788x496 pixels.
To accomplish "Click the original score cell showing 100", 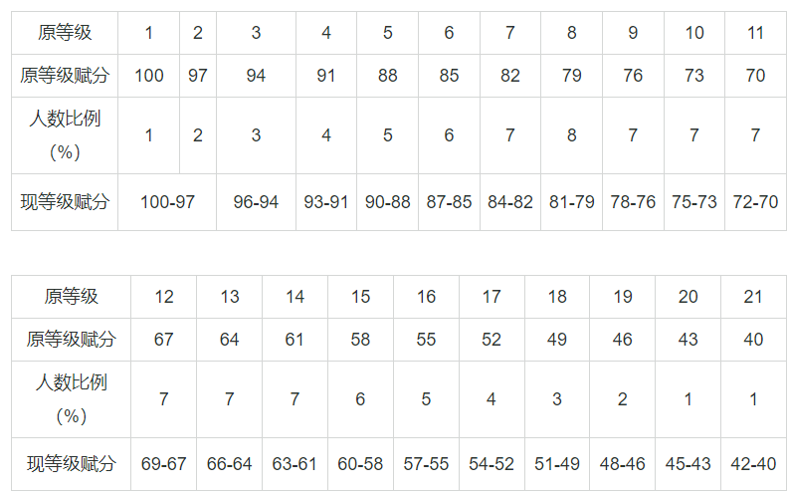I will tap(148, 76).
